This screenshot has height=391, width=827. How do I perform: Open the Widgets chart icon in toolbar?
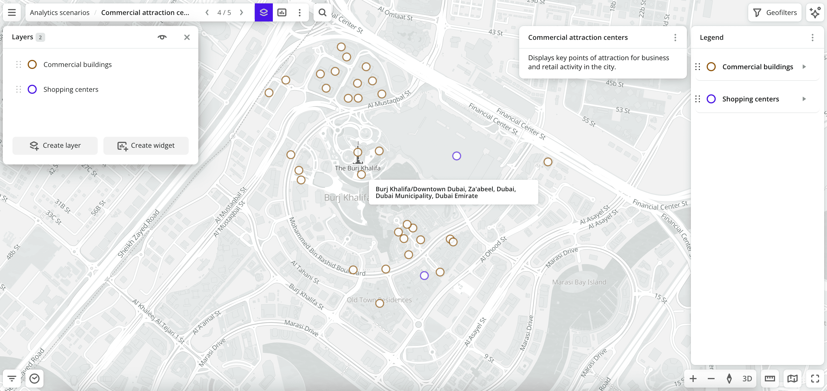click(x=282, y=12)
